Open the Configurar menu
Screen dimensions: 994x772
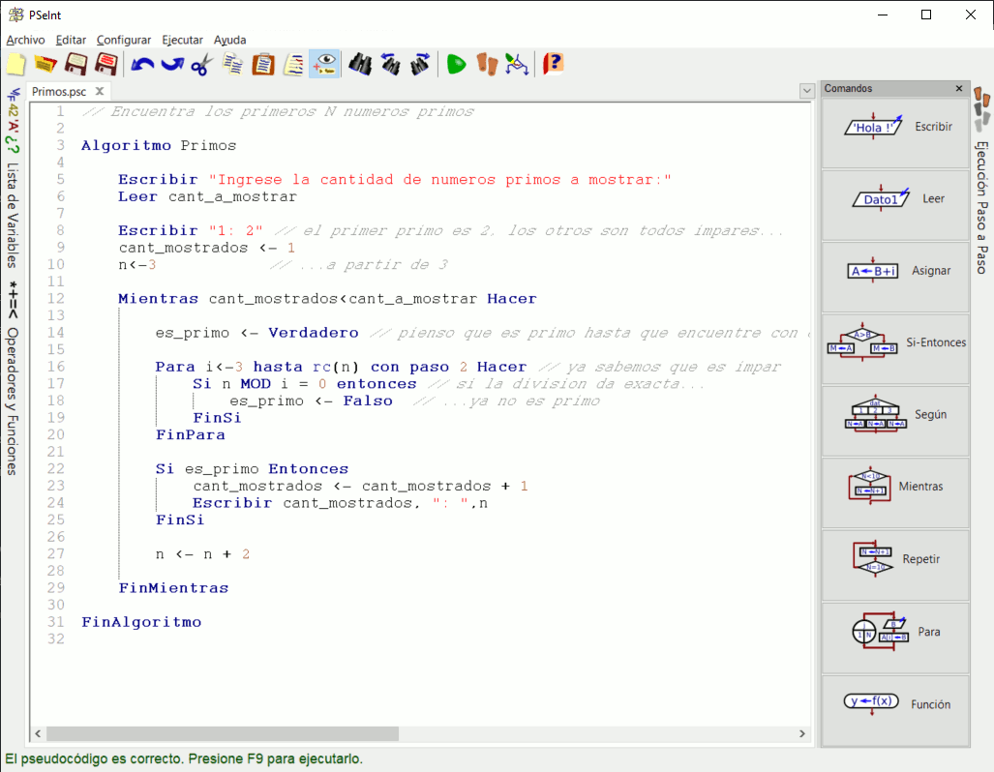coord(124,40)
